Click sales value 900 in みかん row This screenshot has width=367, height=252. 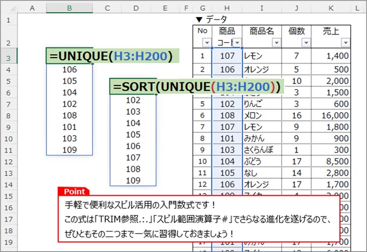[x=331, y=138]
